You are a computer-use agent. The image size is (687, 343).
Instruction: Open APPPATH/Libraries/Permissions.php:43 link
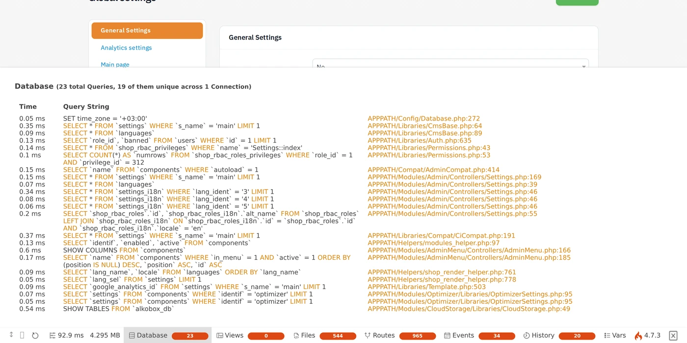[429, 148]
